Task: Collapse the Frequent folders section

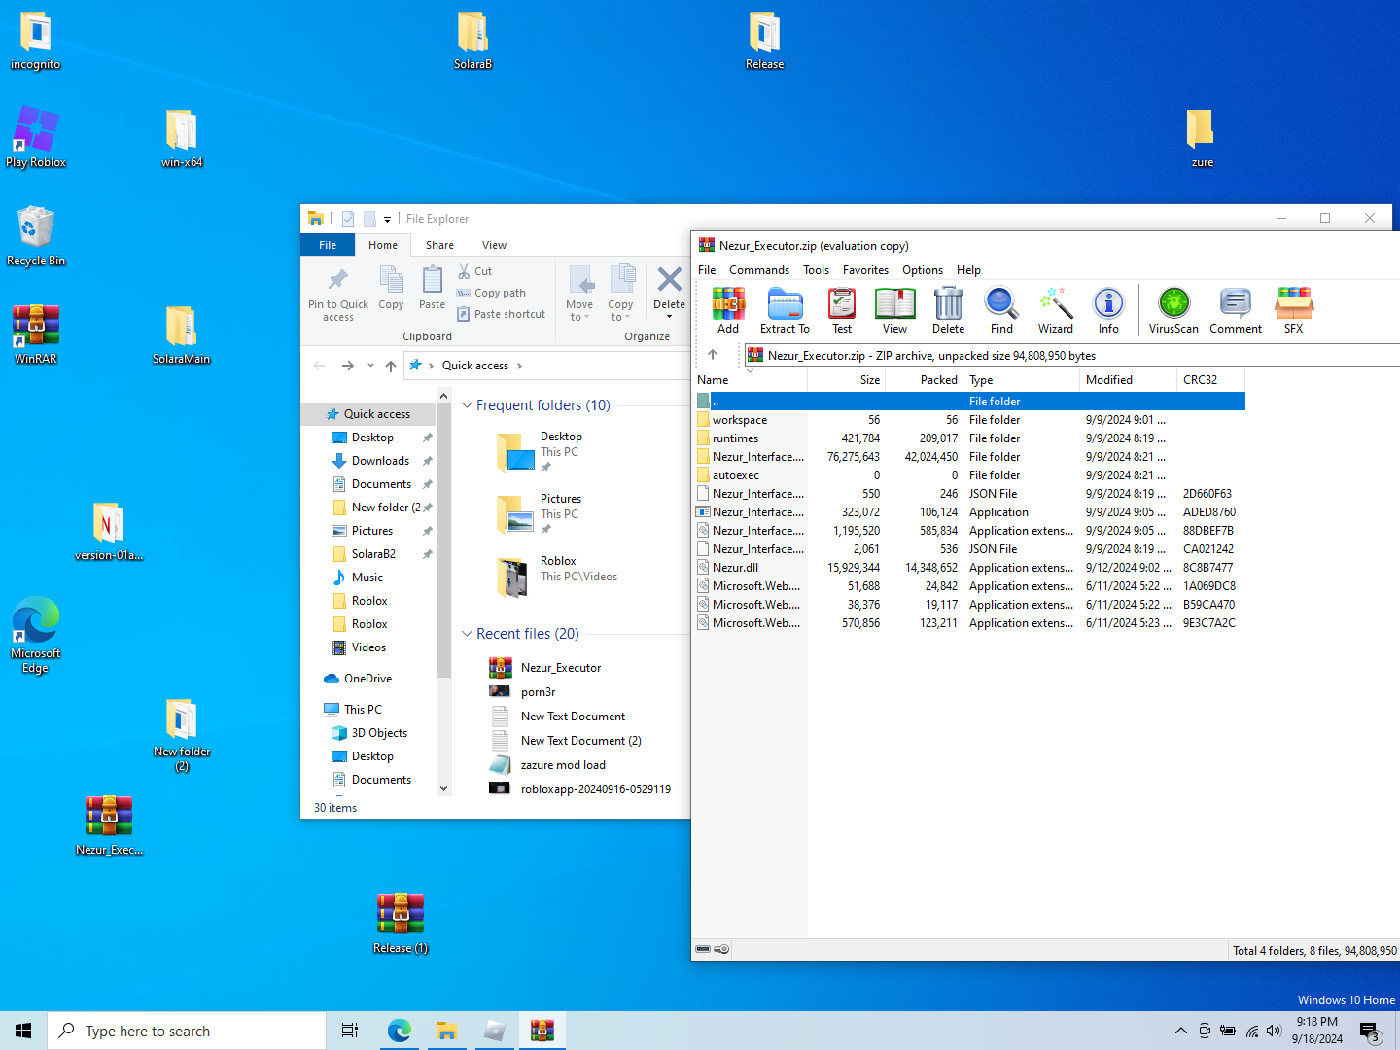Action: [467, 405]
